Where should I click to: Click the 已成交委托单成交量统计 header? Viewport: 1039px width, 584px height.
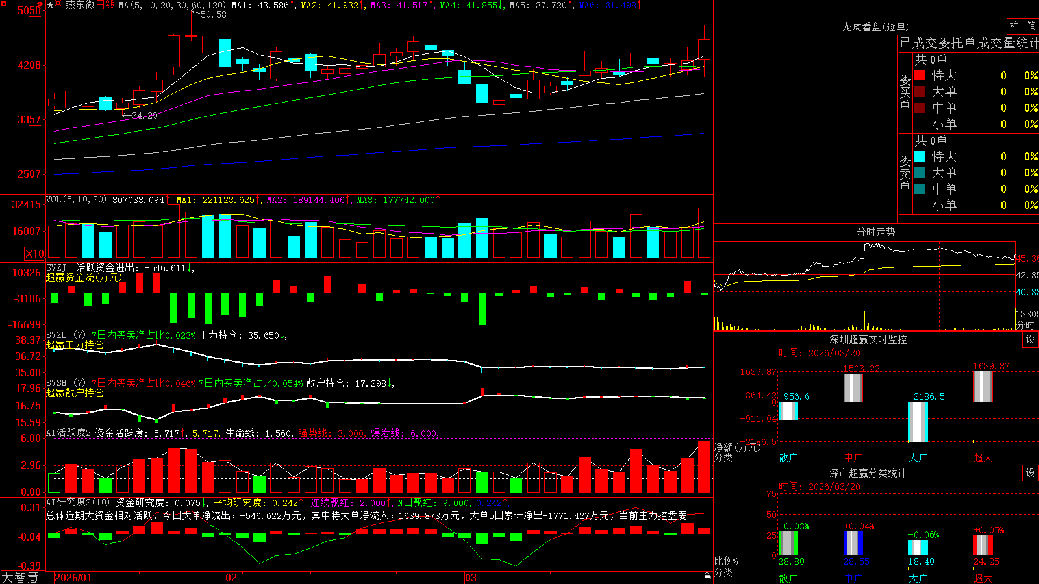[969, 43]
